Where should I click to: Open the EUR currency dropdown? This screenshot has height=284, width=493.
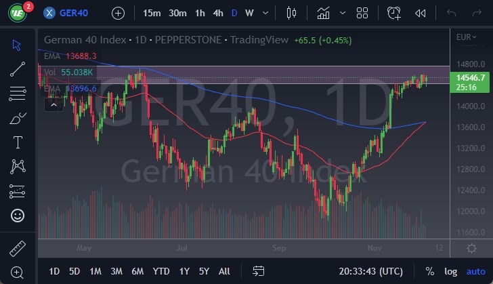click(x=467, y=37)
